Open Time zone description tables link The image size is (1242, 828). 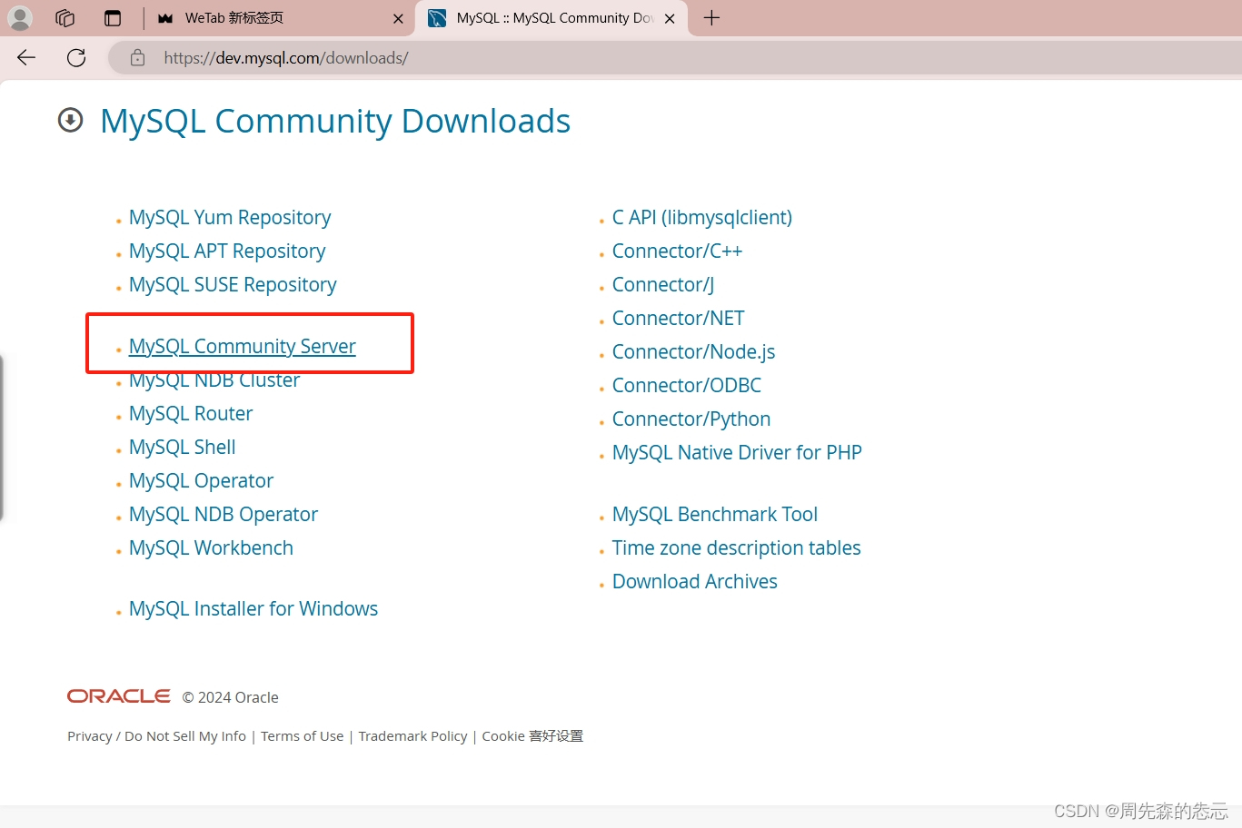[x=737, y=548]
